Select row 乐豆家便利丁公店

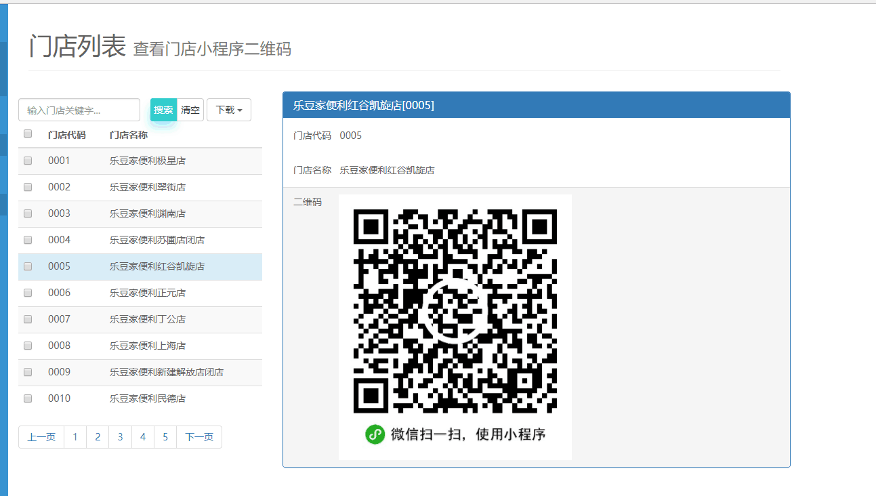click(x=140, y=320)
